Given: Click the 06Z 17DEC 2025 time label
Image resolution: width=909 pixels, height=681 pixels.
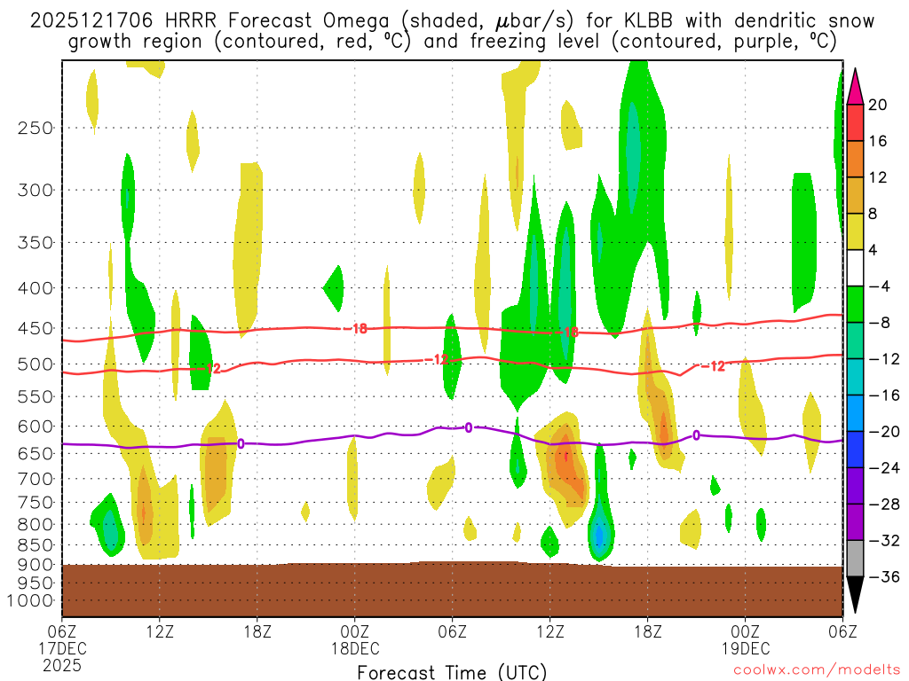Looking at the screenshot, I should pyautogui.click(x=62, y=648).
